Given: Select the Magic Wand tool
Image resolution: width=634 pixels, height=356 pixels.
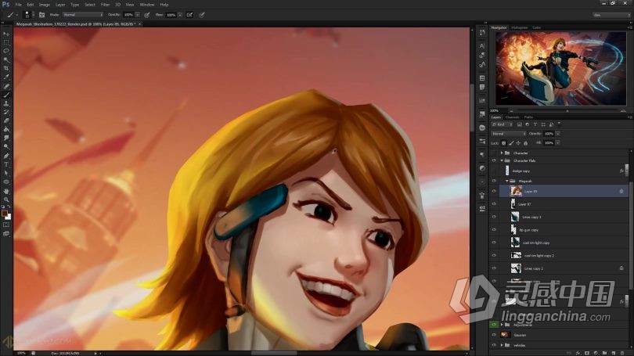Looking at the screenshot, I should pyautogui.click(x=6, y=59).
